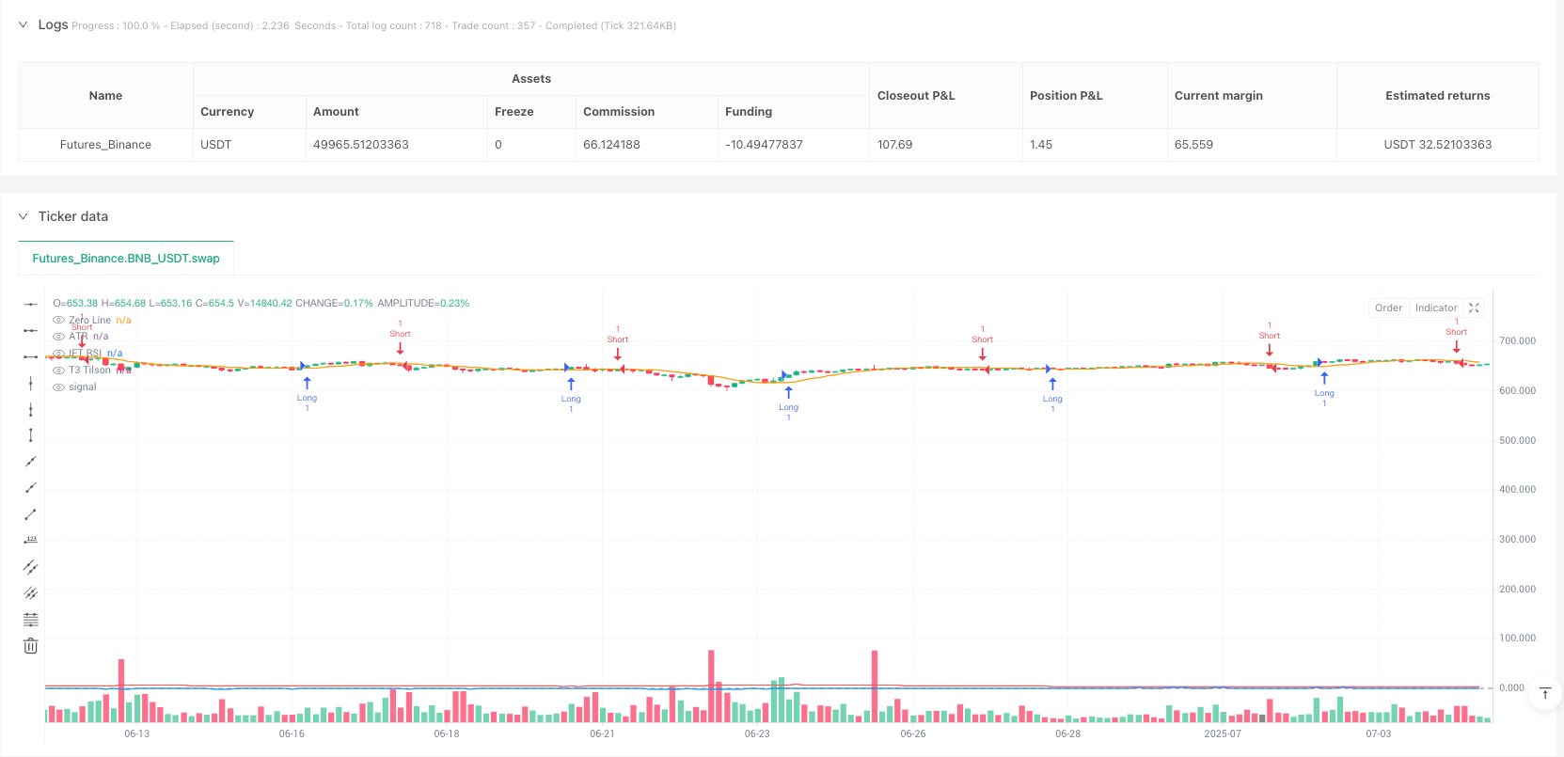Switch chart view to Indicator
Viewport: 1564px width, 757px height.
(x=1436, y=308)
